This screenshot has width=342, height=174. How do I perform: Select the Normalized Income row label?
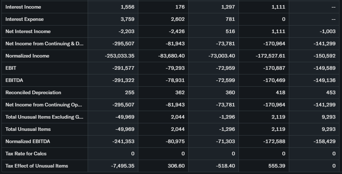[x=27, y=56]
